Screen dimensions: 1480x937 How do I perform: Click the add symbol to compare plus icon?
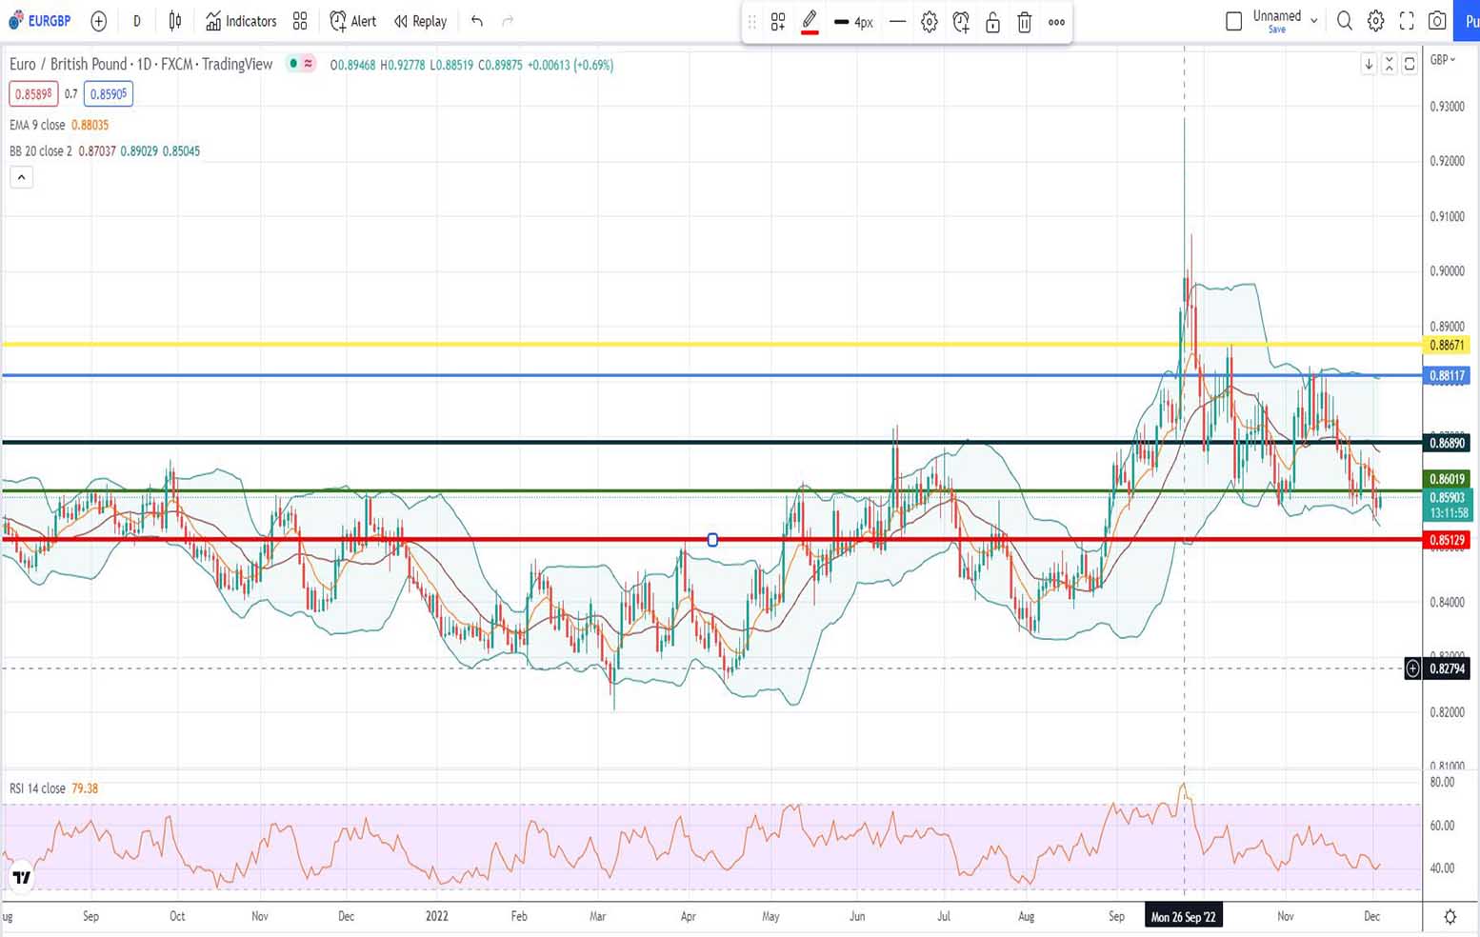point(98,21)
